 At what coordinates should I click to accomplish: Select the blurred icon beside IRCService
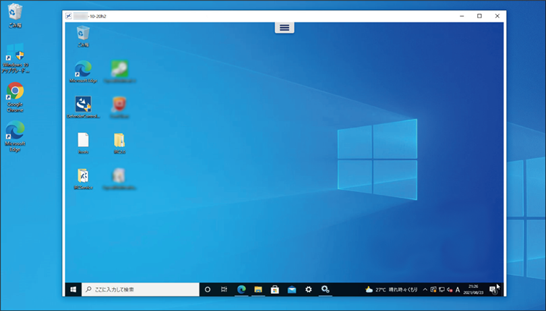[x=119, y=179]
